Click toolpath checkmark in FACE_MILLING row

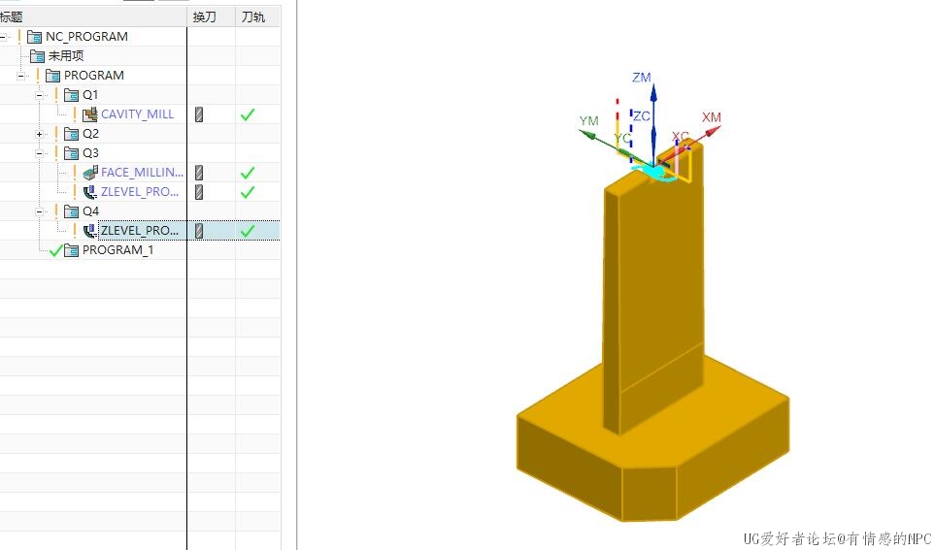(x=248, y=173)
